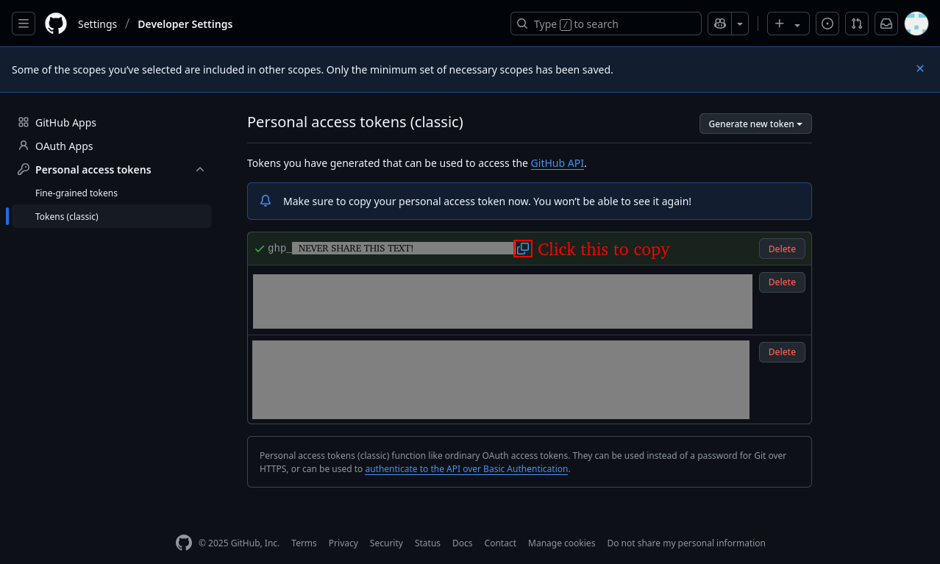Open the Generate new token dropdown
The image size is (940, 564).
[755, 124]
